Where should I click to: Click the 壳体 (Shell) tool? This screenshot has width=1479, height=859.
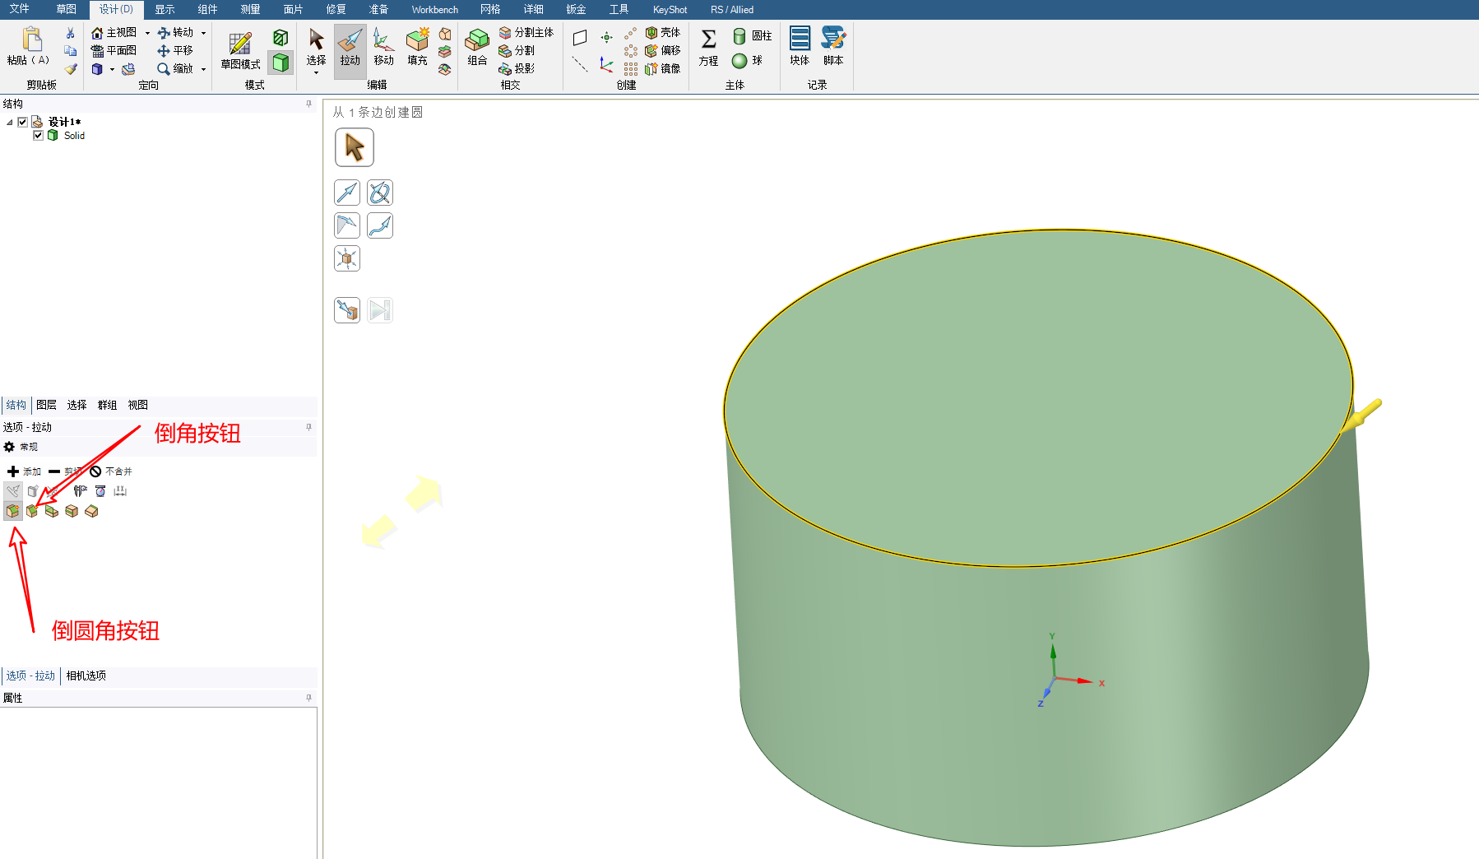(663, 33)
